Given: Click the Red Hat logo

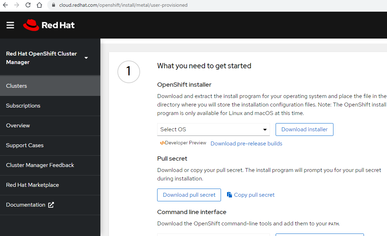Looking at the screenshot, I should 49,25.
